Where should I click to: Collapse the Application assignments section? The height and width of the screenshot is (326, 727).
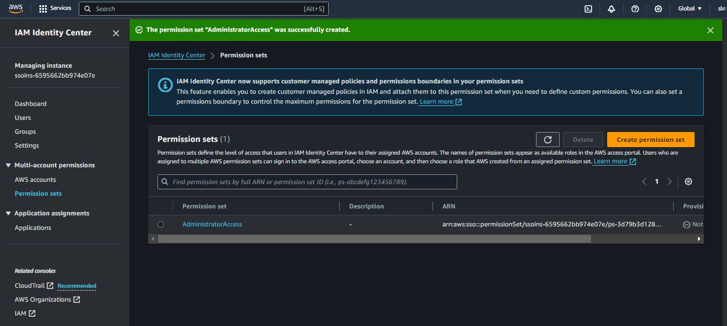[9, 214]
